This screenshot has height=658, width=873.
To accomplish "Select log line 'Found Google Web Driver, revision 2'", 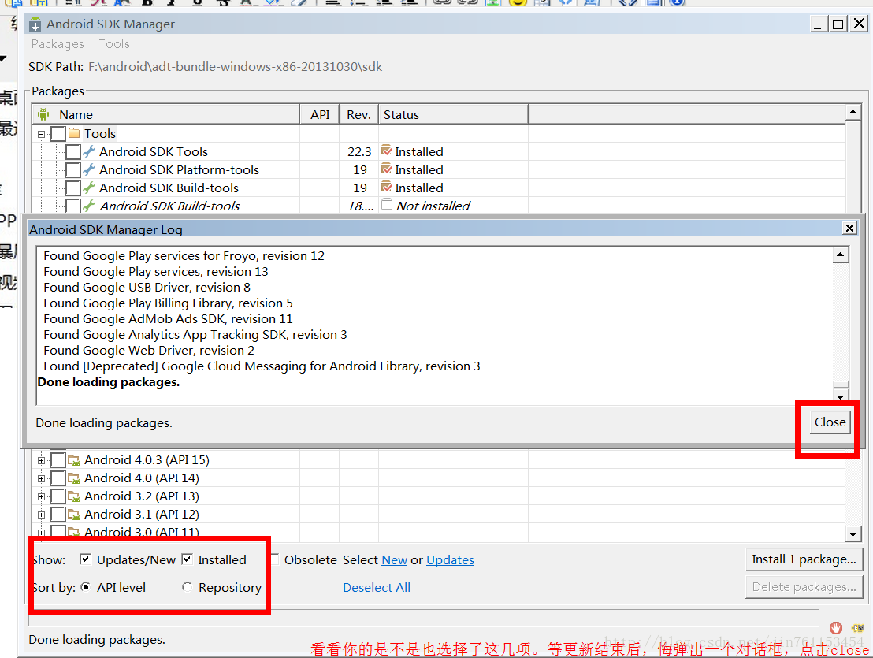I will [149, 350].
